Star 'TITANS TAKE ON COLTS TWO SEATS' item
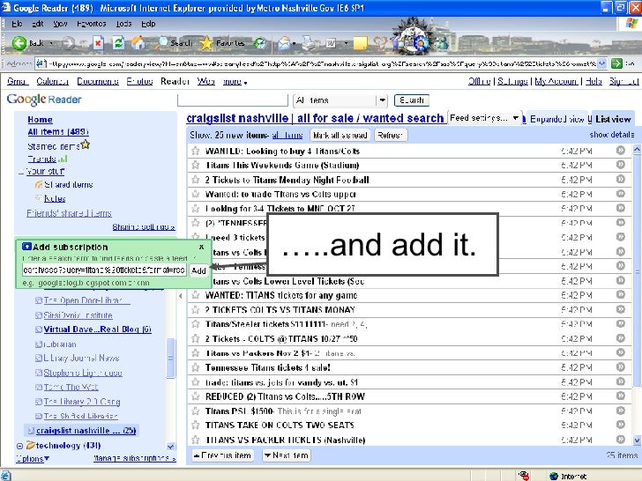The image size is (642, 481). 195,425
